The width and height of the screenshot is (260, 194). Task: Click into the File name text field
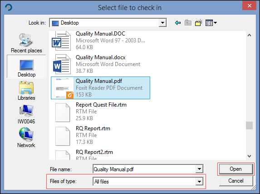click(144, 169)
